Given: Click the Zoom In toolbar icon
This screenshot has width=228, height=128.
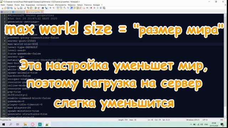Looking at the screenshot, I should 50,8.
